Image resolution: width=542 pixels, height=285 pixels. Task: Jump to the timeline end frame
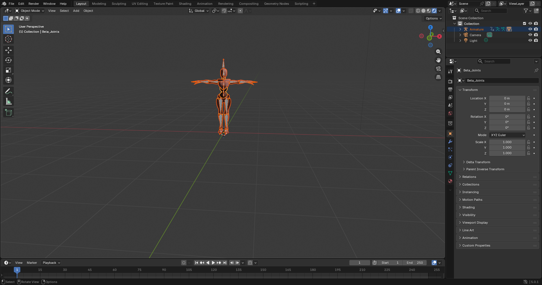pyautogui.click(x=225, y=263)
